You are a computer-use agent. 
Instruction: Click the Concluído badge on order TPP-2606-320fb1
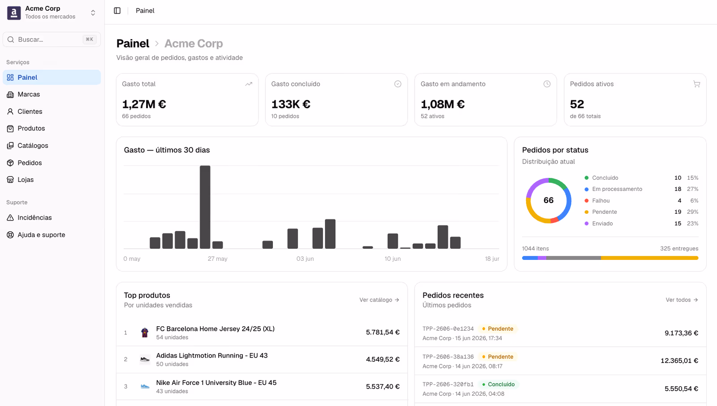tap(498, 384)
